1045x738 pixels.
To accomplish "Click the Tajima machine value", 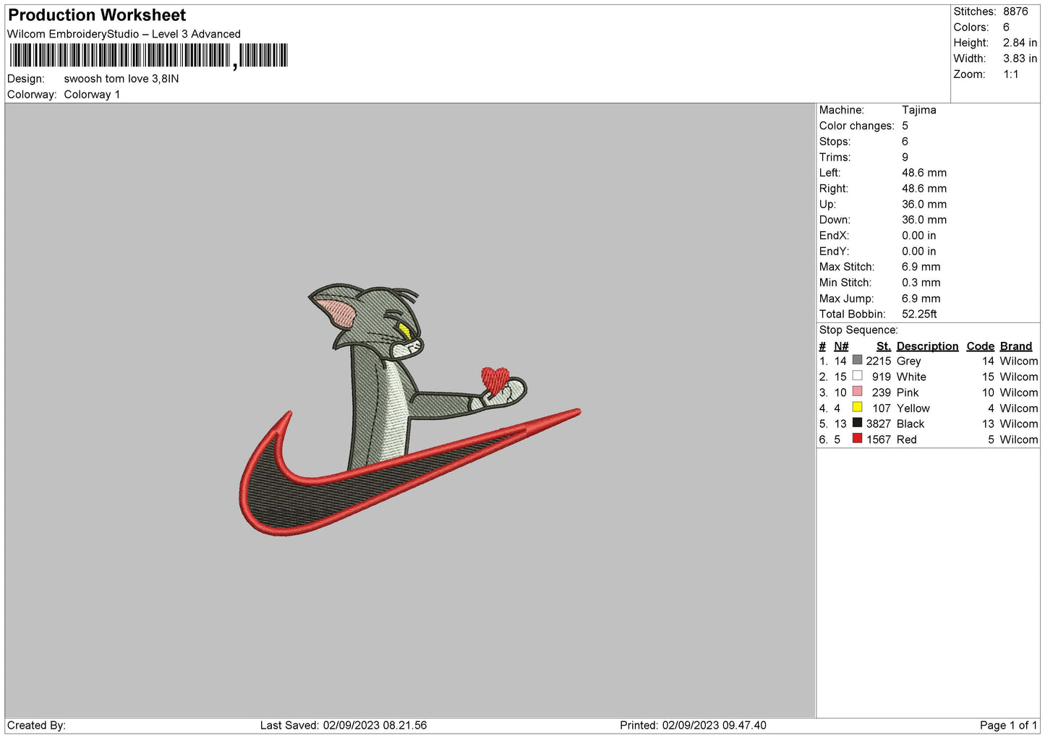I will 918,110.
